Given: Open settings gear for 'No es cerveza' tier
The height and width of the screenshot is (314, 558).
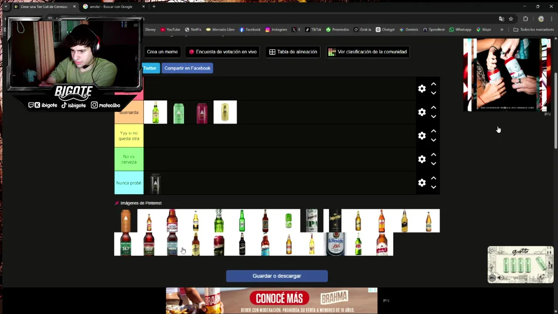Looking at the screenshot, I should coord(422,159).
